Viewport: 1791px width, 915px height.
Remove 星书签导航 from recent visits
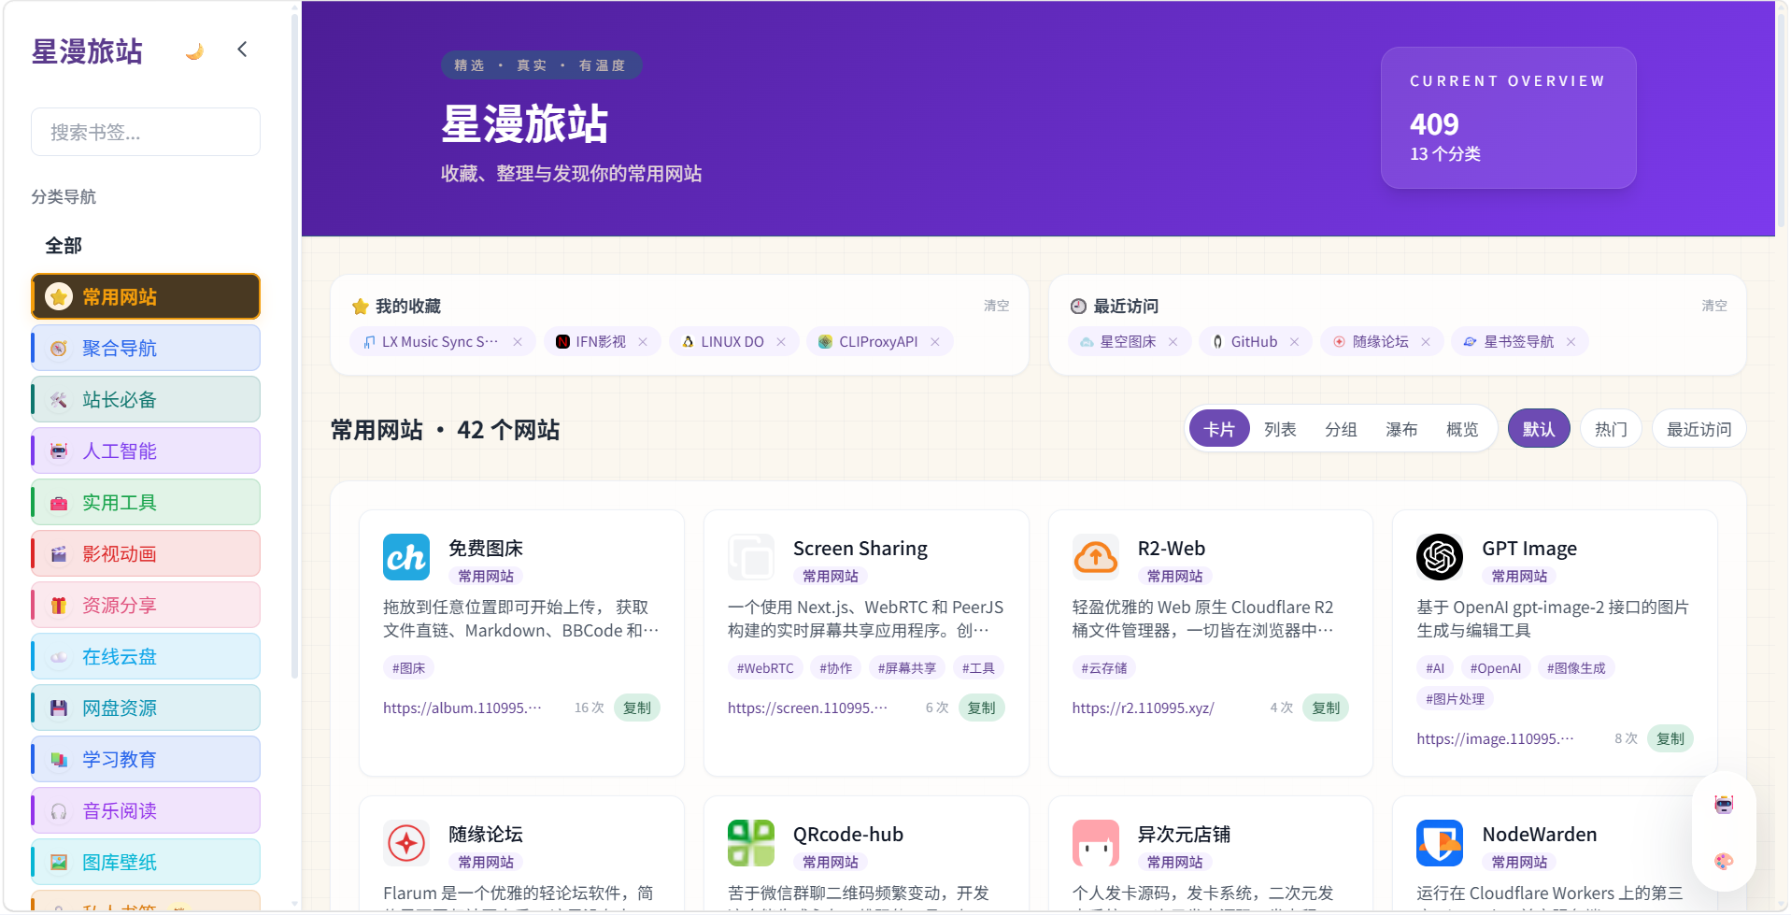(1571, 342)
